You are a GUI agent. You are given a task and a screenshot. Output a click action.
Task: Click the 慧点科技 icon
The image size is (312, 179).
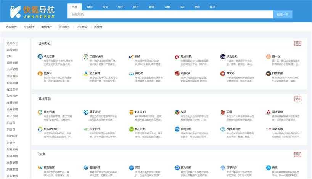pyautogui.click(x=177, y=57)
